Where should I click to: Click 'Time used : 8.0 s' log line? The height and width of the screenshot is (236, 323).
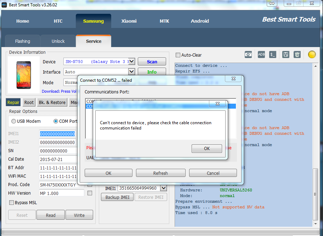click(196, 213)
